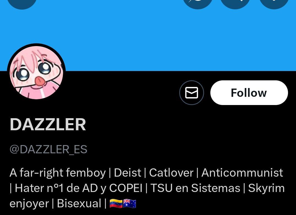Open the blue header banner image
Image resolution: width=296 pixels, height=215 pixels.
tap(148, 36)
